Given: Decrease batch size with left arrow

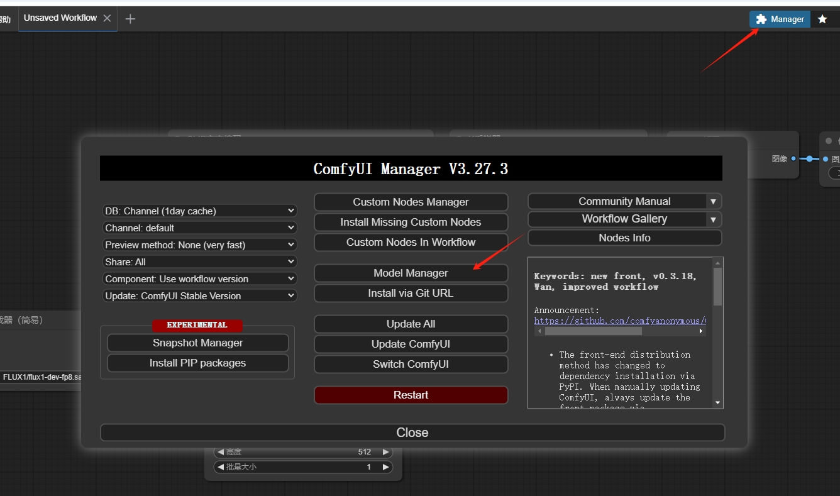Looking at the screenshot, I should click(x=220, y=467).
